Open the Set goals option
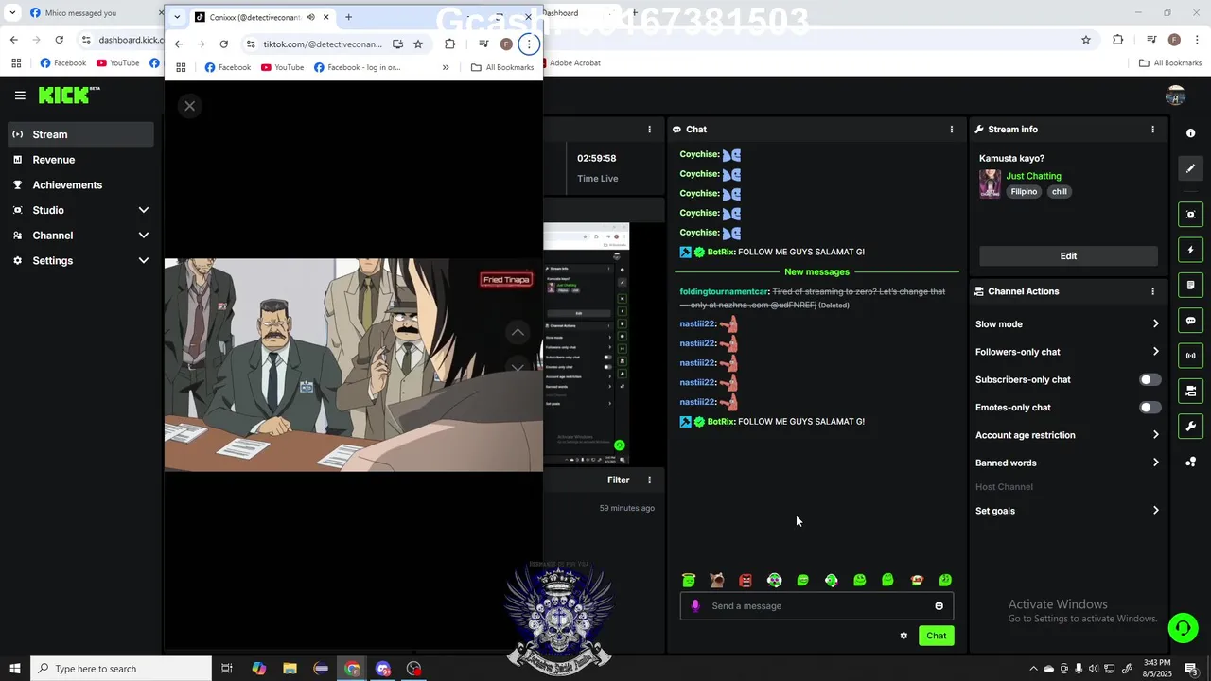Viewport: 1211px width, 681px height. coord(1067,511)
